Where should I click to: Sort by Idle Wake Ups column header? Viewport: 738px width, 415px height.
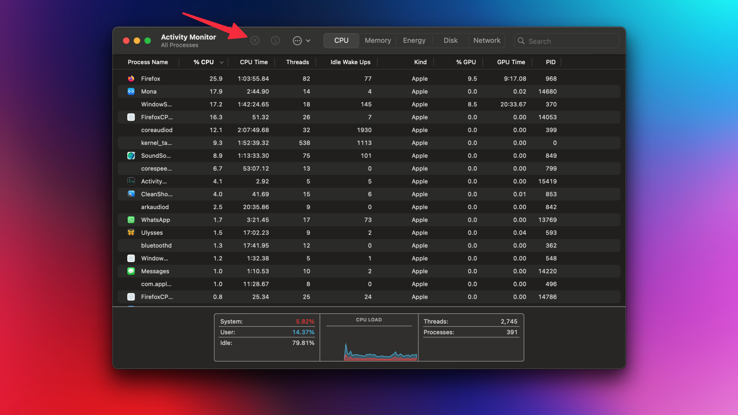[x=350, y=62]
